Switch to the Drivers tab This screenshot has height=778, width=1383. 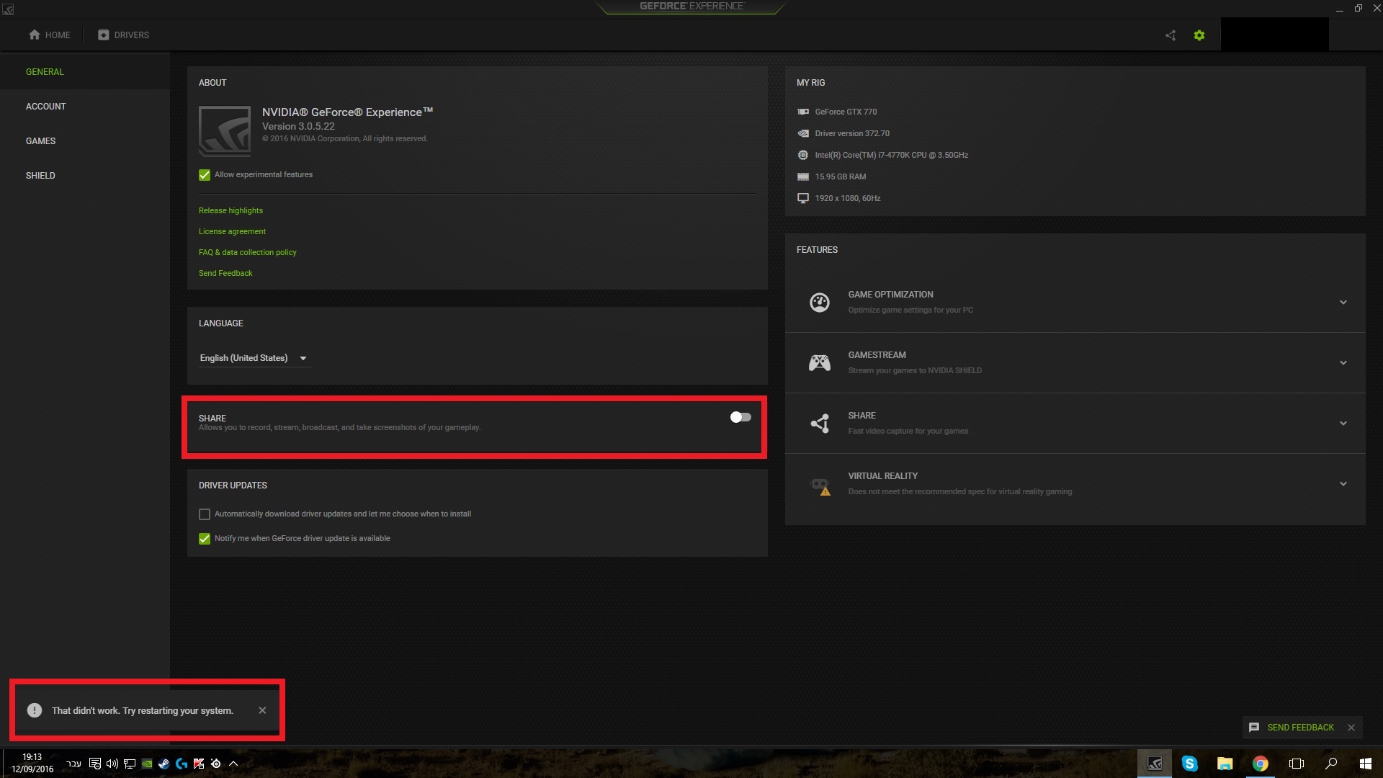pyautogui.click(x=124, y=35)
